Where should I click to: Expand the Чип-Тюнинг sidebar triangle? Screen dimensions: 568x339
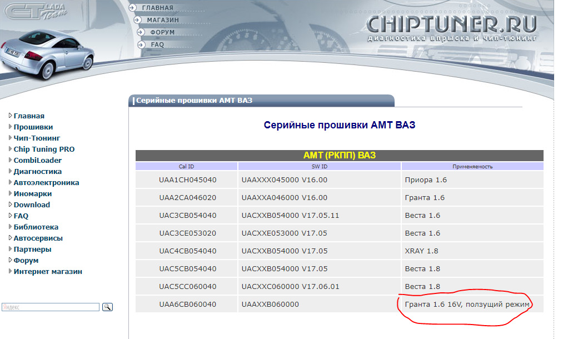click(11, 138)
